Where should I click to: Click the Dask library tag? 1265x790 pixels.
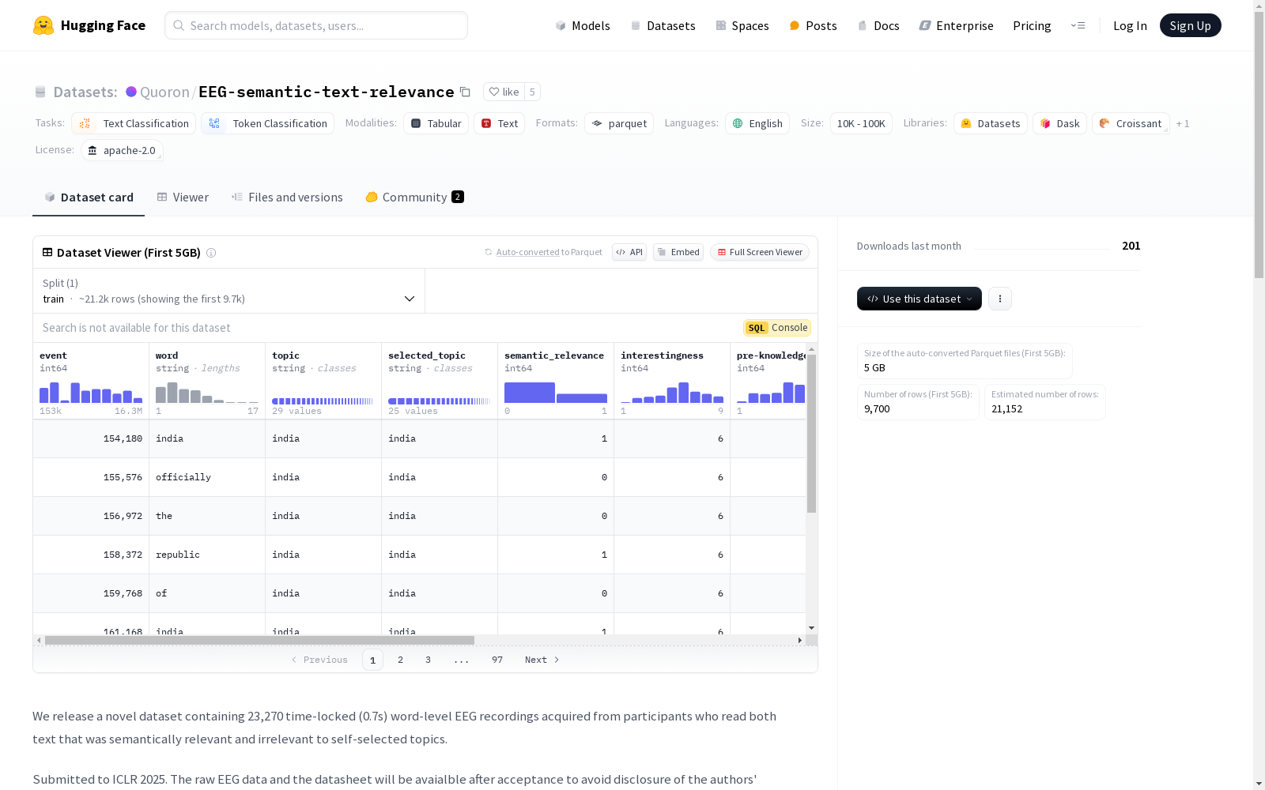1060,123
